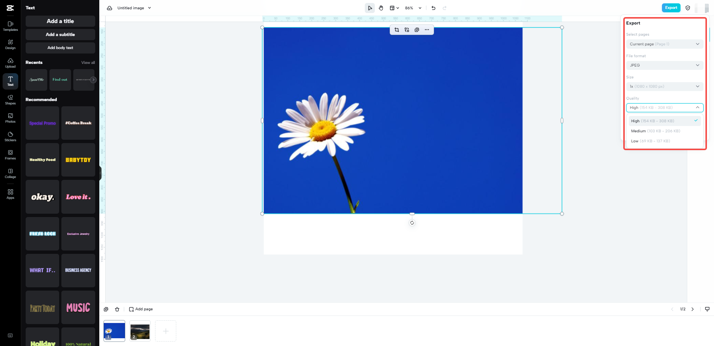Insert the MUSIC text template

78,307
